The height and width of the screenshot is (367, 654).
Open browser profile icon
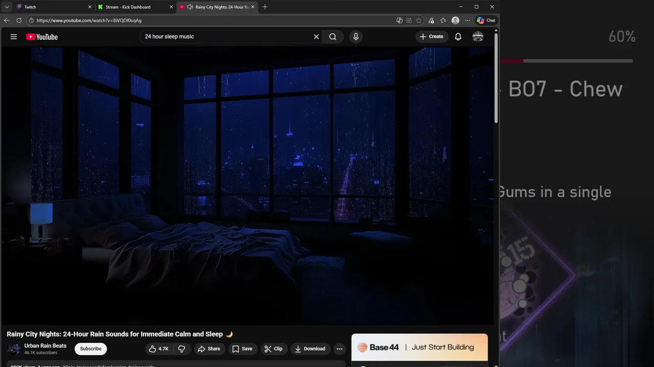455,20
